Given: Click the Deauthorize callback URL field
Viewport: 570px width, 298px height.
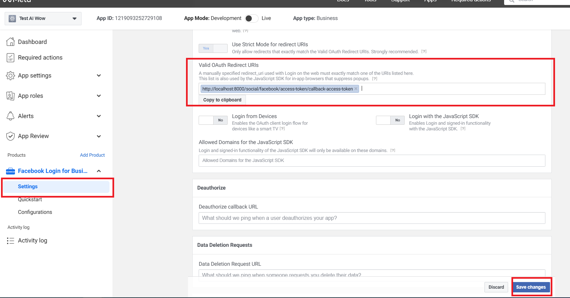Looking at the screenshot, I should tap(372, 218).
